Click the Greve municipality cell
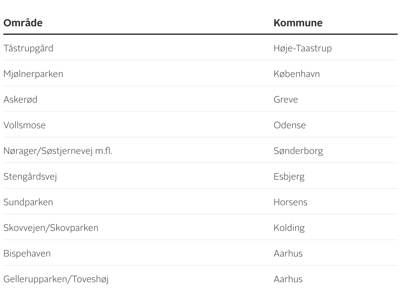Screen dimensions: 401x294 click(x=285, y=100)
